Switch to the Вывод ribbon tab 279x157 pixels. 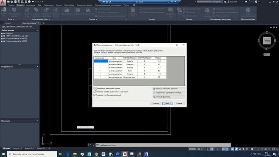point(59,5)
